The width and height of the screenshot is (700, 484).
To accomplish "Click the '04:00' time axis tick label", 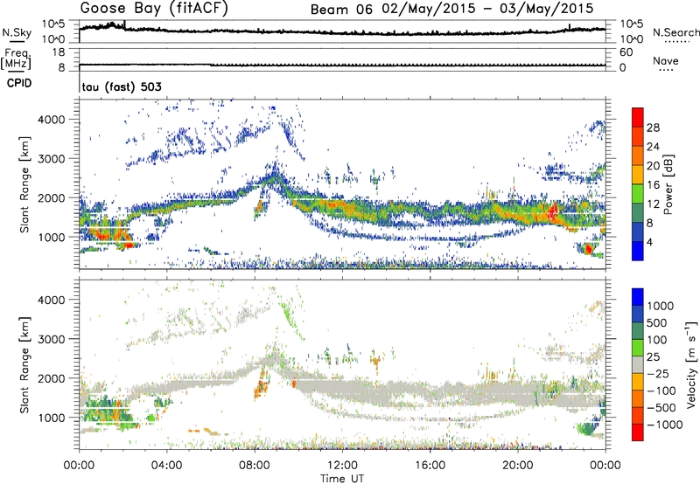I will pyautogui.click(x=167, y=466).
